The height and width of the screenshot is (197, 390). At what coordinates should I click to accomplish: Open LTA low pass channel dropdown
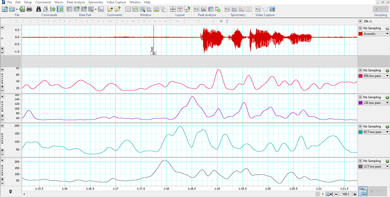(x=373, y=103)
